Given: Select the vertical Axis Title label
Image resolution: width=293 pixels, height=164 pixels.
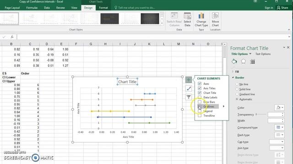Looking at the screenshot, I should click(x=78, y=108).
